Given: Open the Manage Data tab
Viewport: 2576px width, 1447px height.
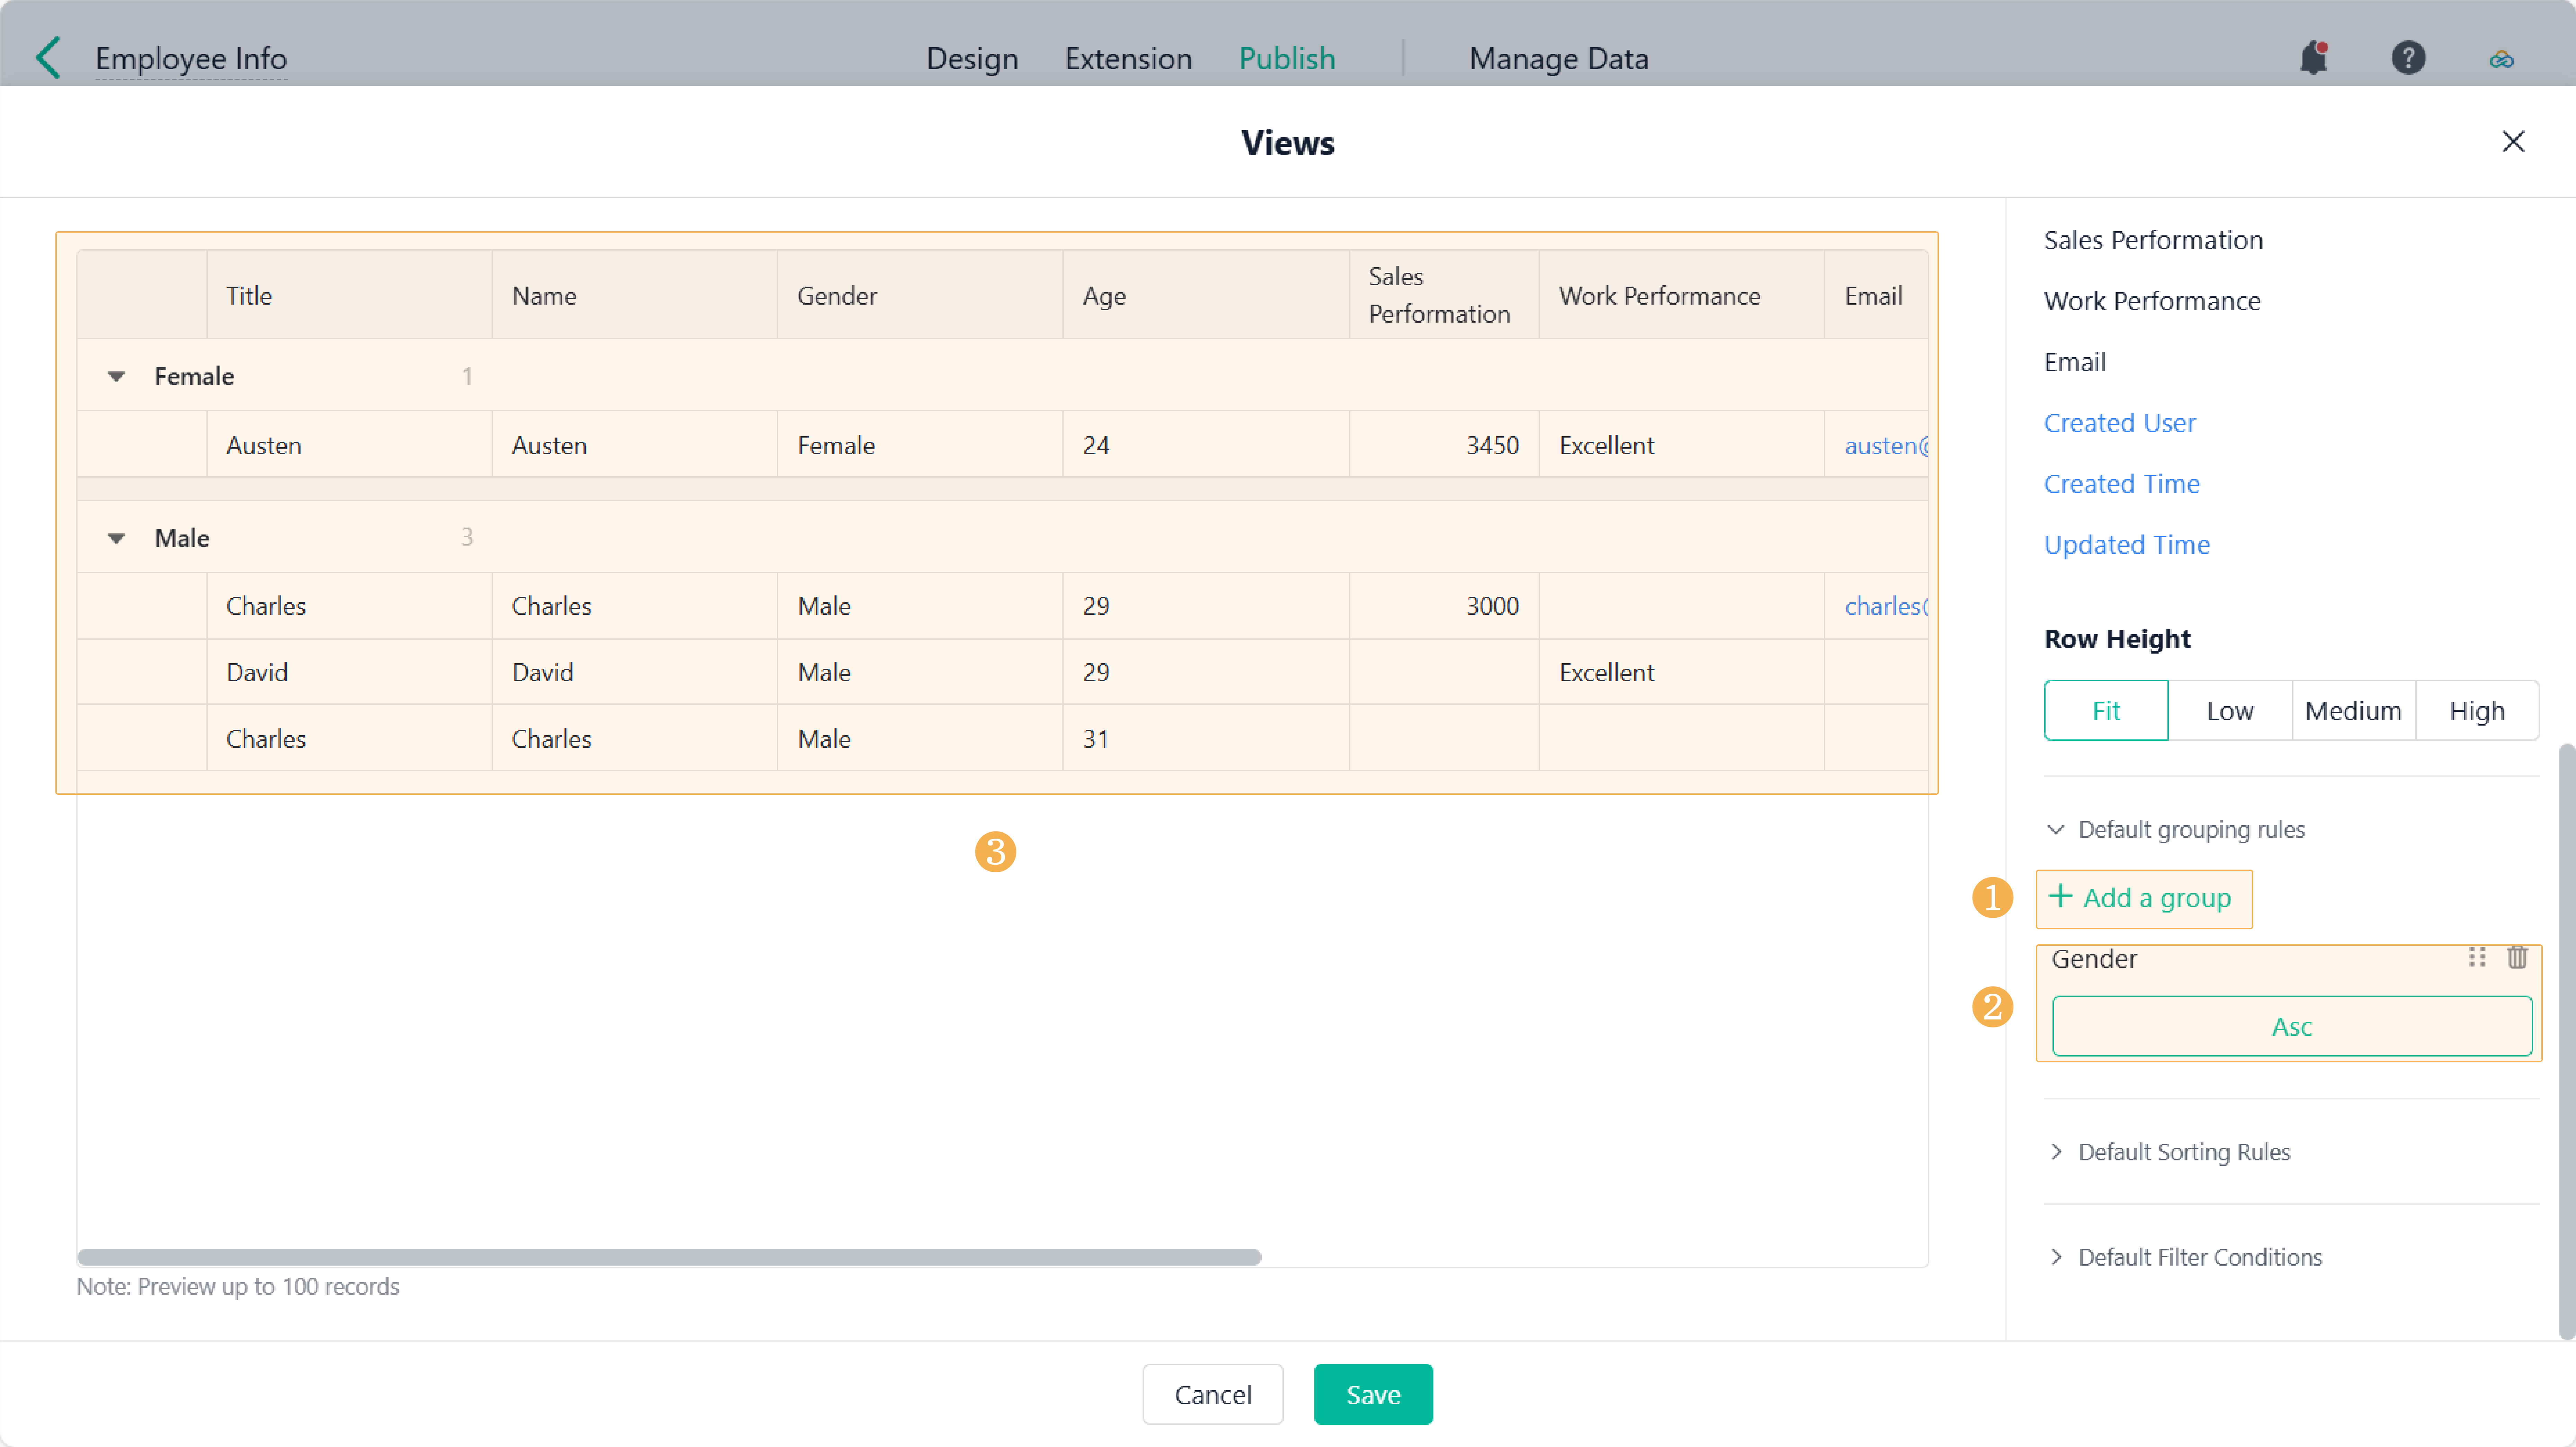Looking at the screenshot, I should tap(1558, 59).
